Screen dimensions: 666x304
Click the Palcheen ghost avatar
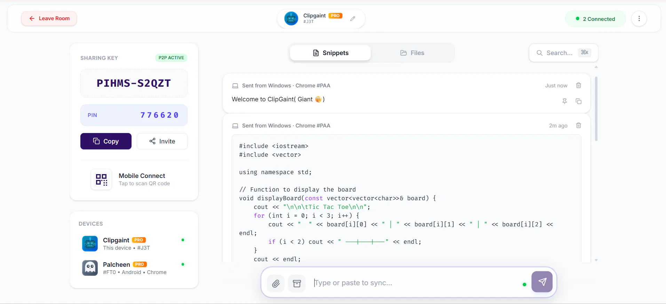pyautogui.click(x=90, y=268)
